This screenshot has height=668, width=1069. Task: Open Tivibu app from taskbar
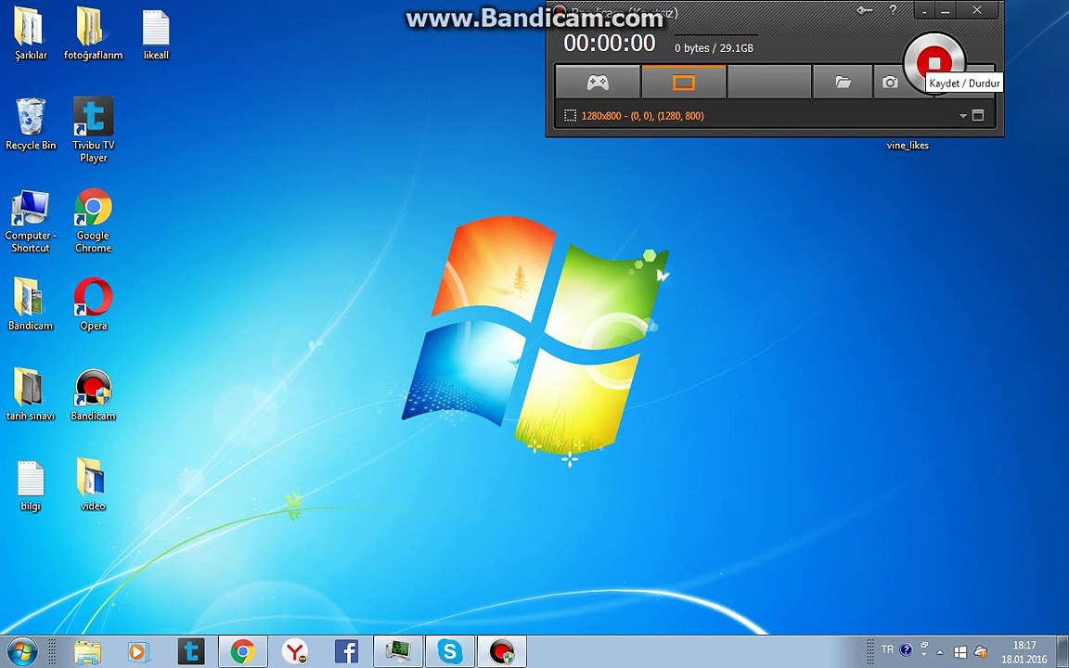pos(191,652)
